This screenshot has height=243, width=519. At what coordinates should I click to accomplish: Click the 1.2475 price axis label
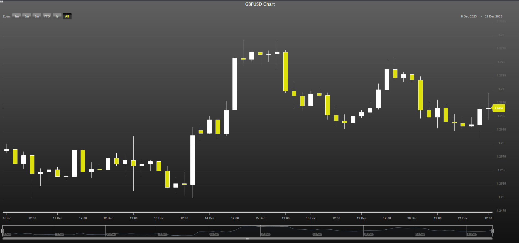pos(501,211)
